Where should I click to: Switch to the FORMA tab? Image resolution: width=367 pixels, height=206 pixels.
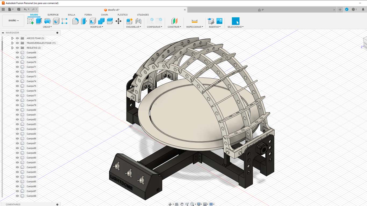pyautogui.click(x=88, y=15)
